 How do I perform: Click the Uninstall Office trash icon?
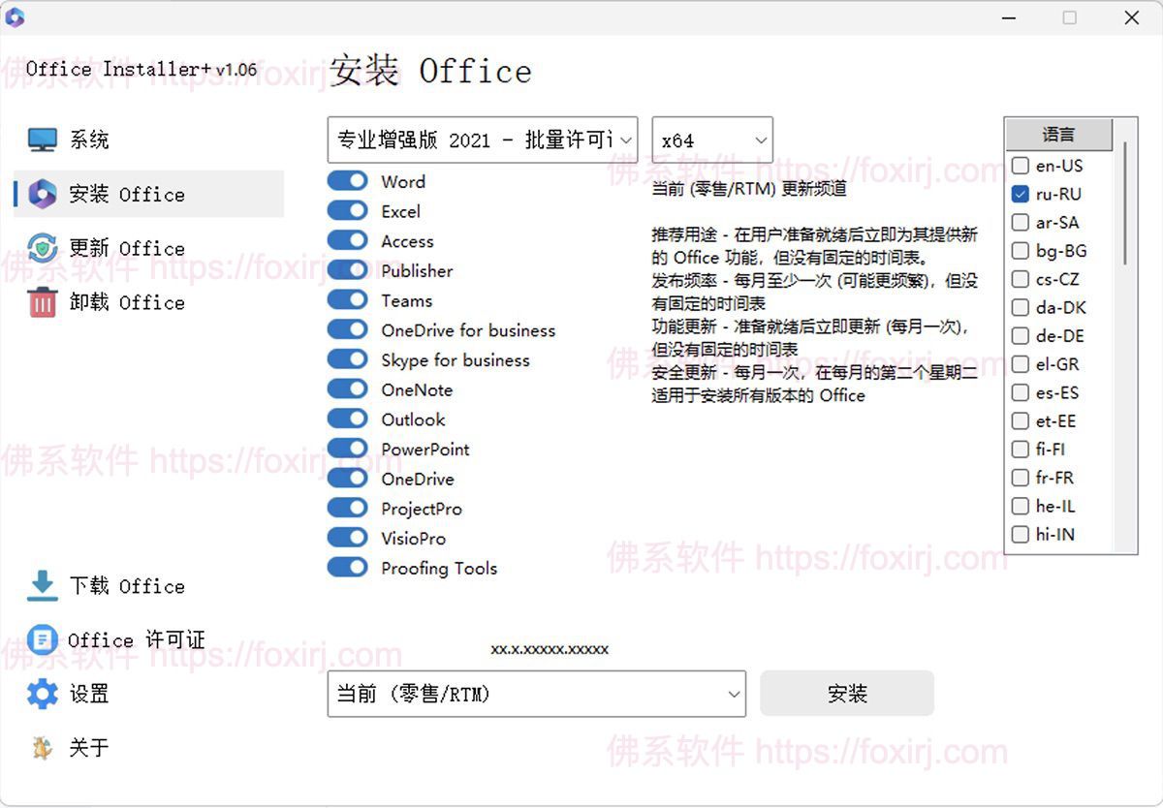point(43,302)
